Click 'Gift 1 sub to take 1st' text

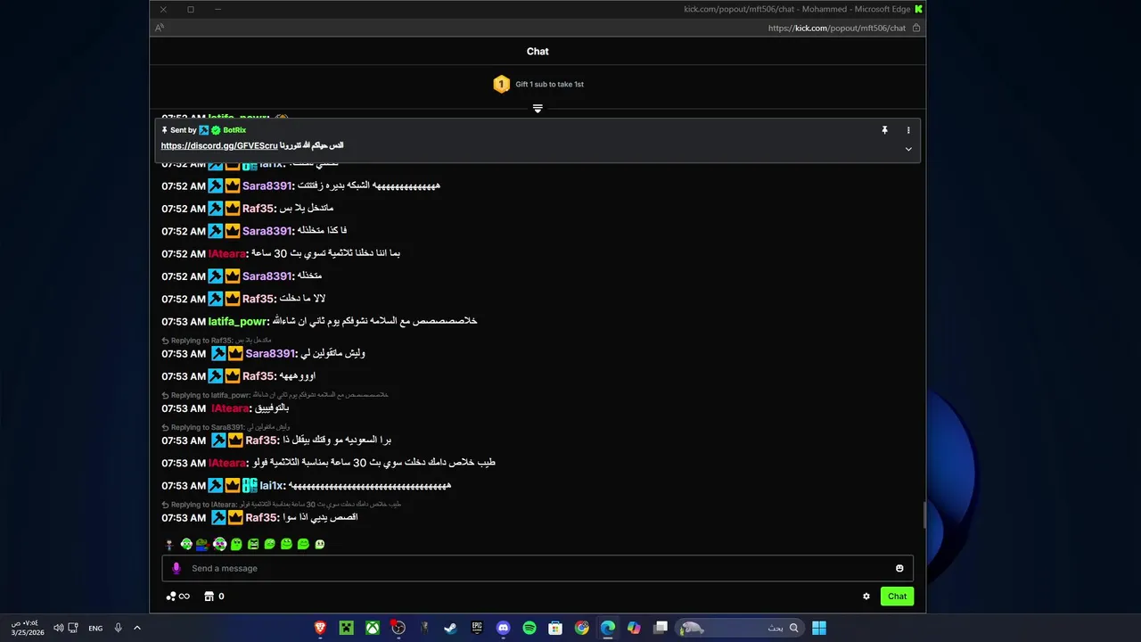tap(549, 84)
